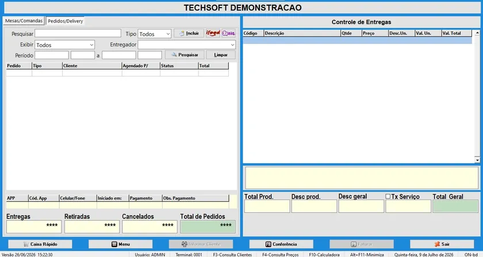Click the Status column header
Image resolution: width=483 pixels, height=257 pixels.
coord(179,66)
